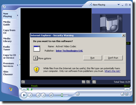
Task: Click the shuffle toggle button
Action: click(x=78, y=94)
